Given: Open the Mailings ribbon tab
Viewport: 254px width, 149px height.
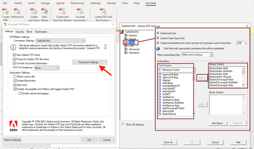Looking at the screenshot, I should click(x=96, y=3).
